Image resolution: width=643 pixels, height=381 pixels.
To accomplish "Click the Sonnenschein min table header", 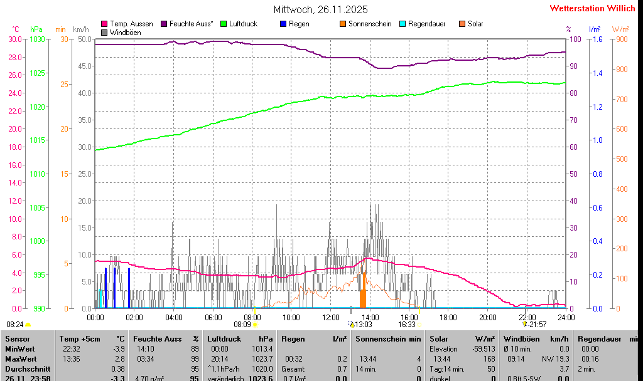I will pos(388,338).
